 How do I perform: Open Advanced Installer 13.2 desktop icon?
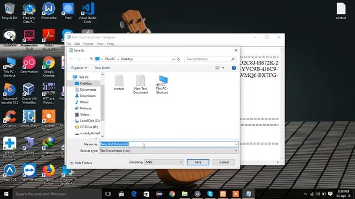[x=9, y=93]
